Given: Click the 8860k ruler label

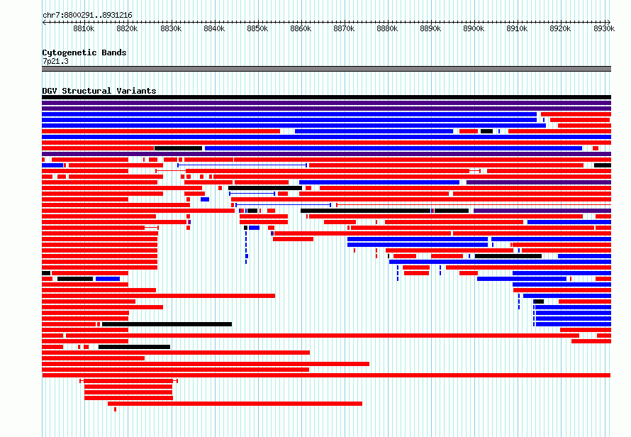Looking at the screenshot, I should (x=301, y=28).
